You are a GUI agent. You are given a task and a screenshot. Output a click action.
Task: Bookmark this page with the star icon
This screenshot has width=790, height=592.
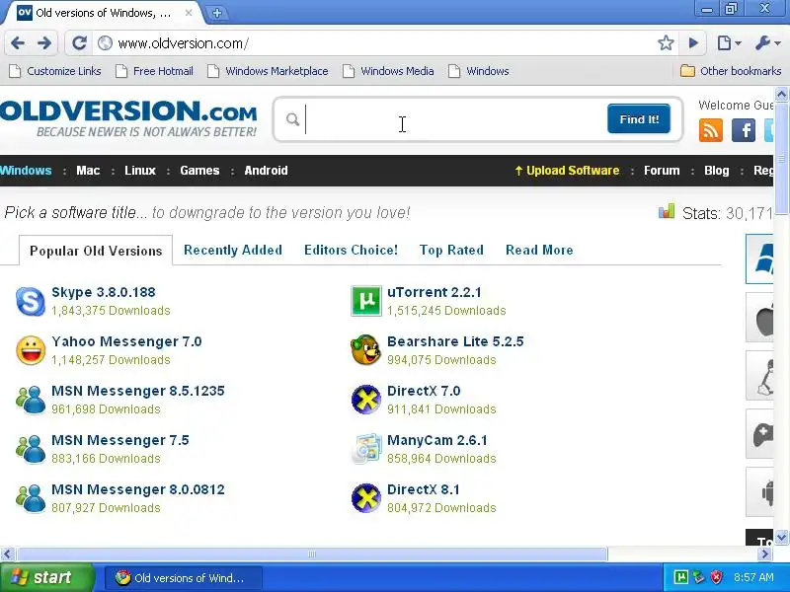[666, 43]
